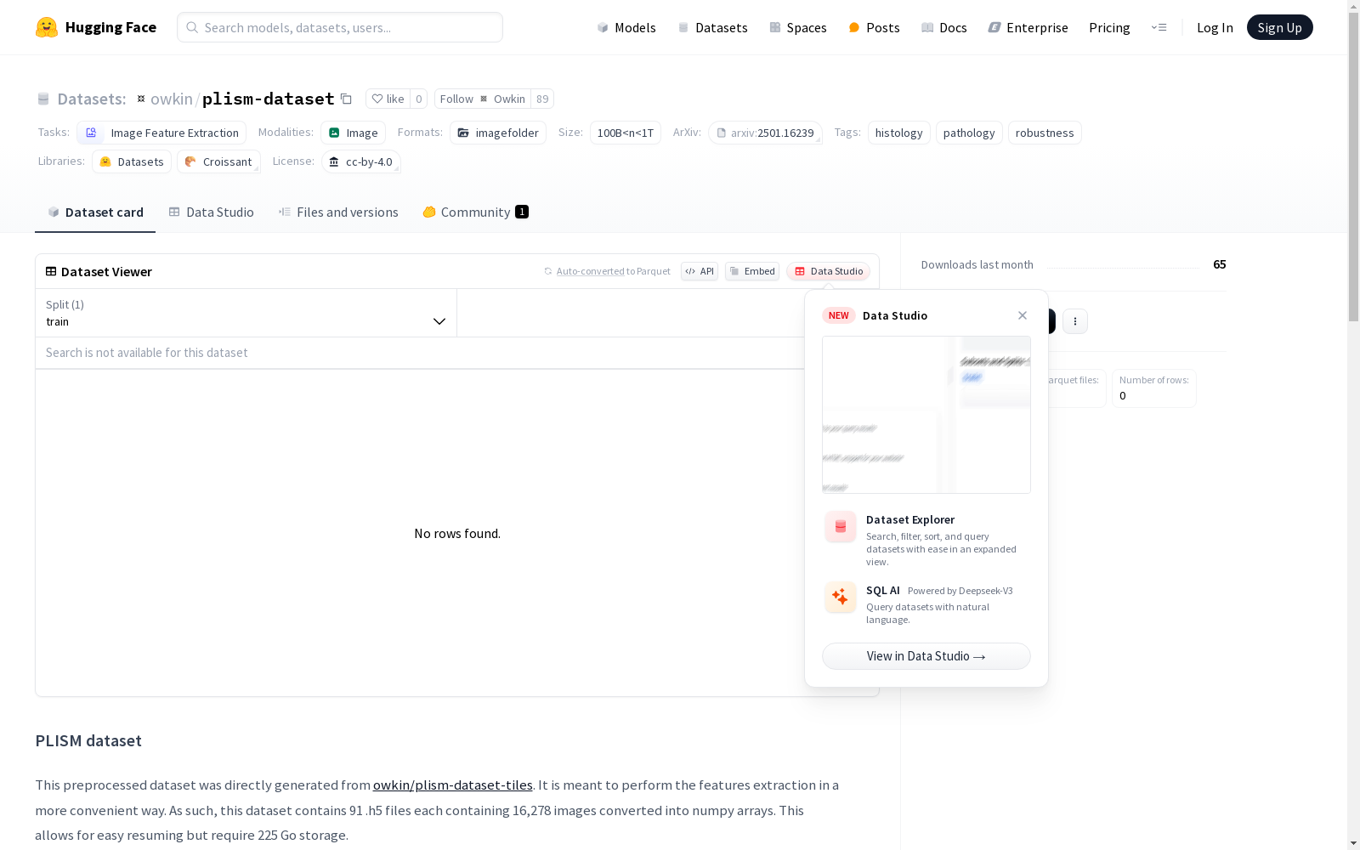Select the pathology tag
Screen dimensions: 1360x850
coord(969,133)
